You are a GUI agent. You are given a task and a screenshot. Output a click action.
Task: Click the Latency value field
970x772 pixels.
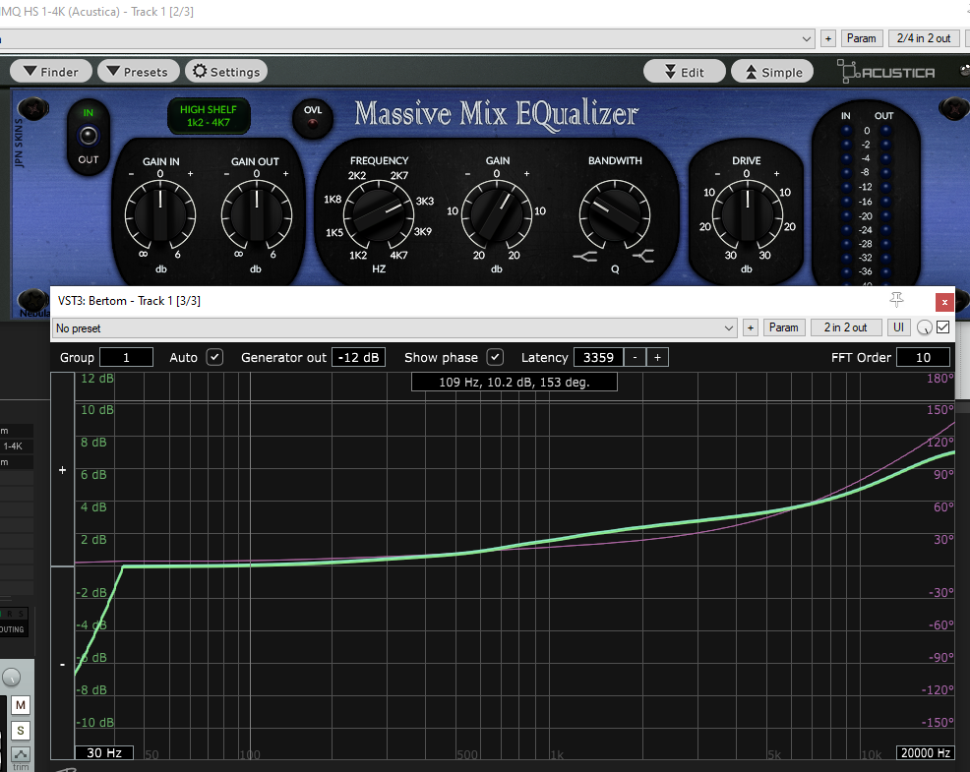(599, 358)
